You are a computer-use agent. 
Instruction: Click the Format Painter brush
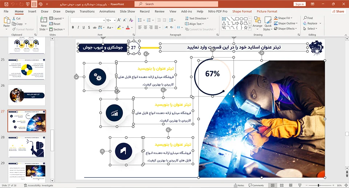click(x=14, y=29)
